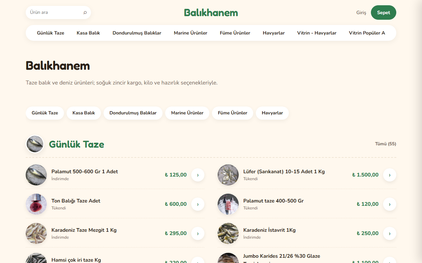Open Ton Balığı Taze Adet product title
The width and height of the screenshot is (422, 263).
point(76,201)
